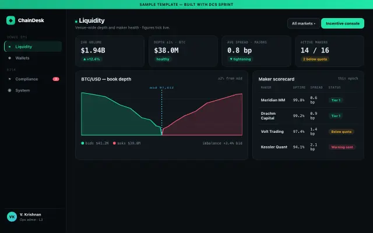Click the healthy depth status badge
373x233 pixels.
(x=163, y=59)
